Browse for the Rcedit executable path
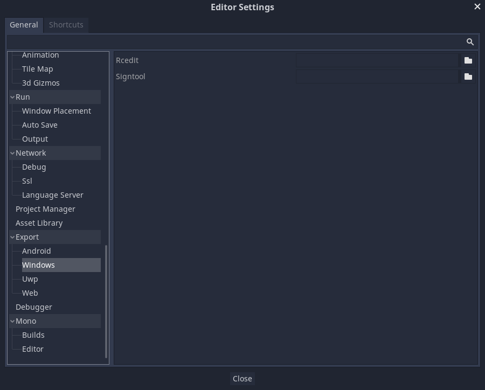485x390 pixels. point(468,60)
